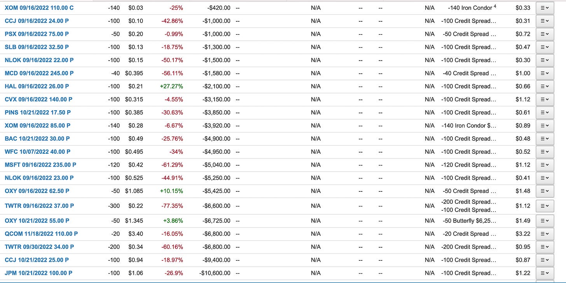Open action menu for JPM 100.00 P row
566x283 pixels.
(545, 273)
